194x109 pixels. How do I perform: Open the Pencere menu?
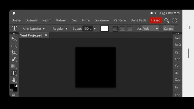(x=120, y=20)
